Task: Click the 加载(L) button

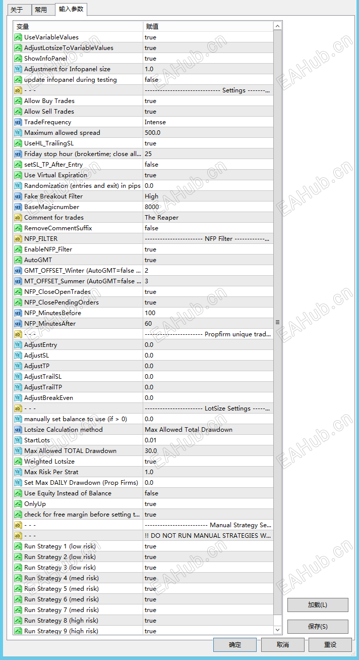Action: (318, 605)
